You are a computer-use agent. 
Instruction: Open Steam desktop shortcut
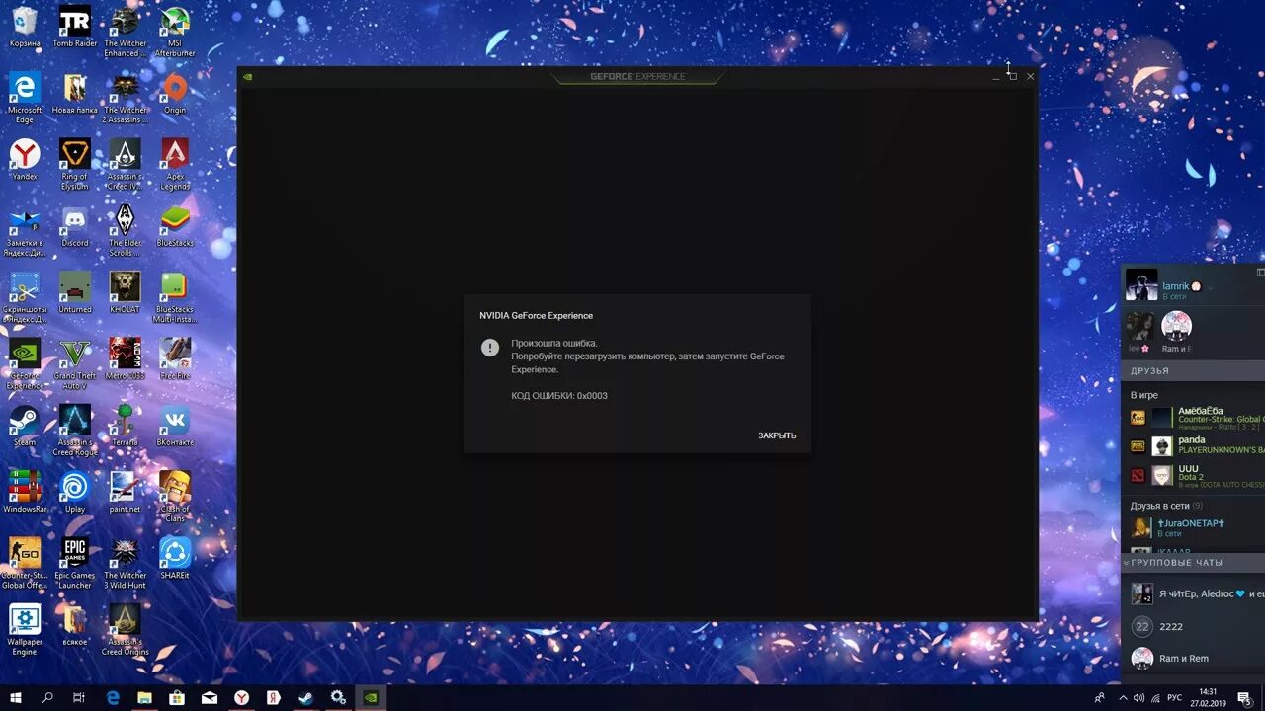tap(25, 426)
